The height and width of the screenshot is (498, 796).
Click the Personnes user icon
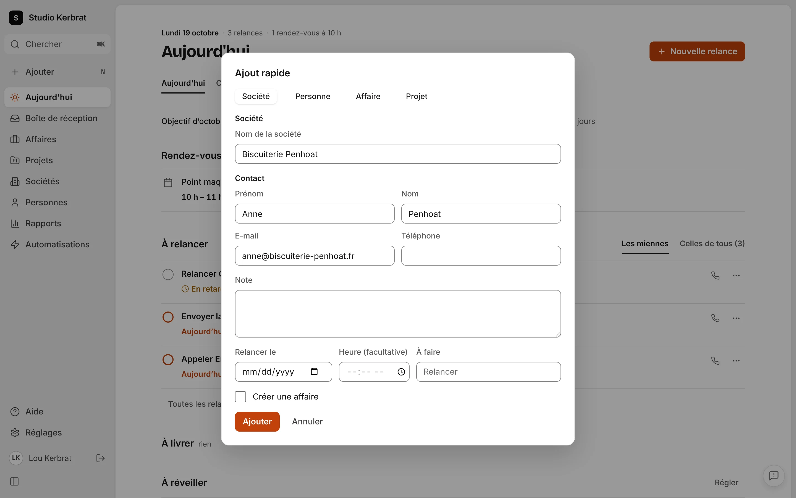coord(15,203)
